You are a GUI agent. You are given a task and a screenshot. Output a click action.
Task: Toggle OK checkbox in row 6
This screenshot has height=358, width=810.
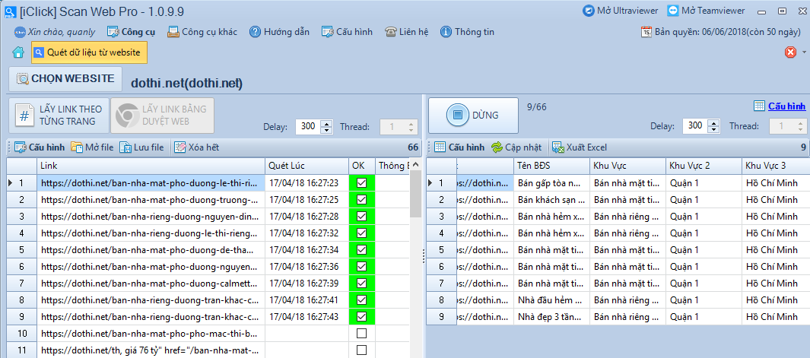click(361, 267)
